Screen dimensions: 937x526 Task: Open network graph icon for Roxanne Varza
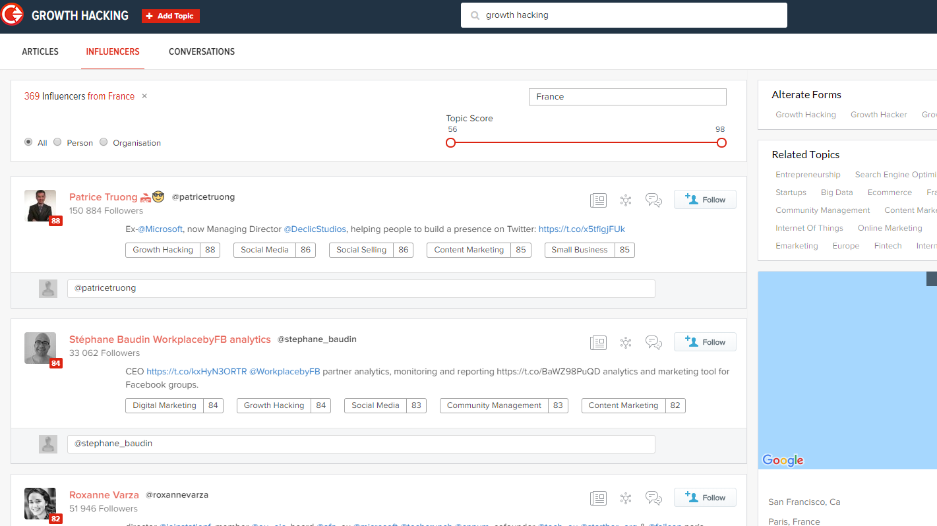point(626,498)
